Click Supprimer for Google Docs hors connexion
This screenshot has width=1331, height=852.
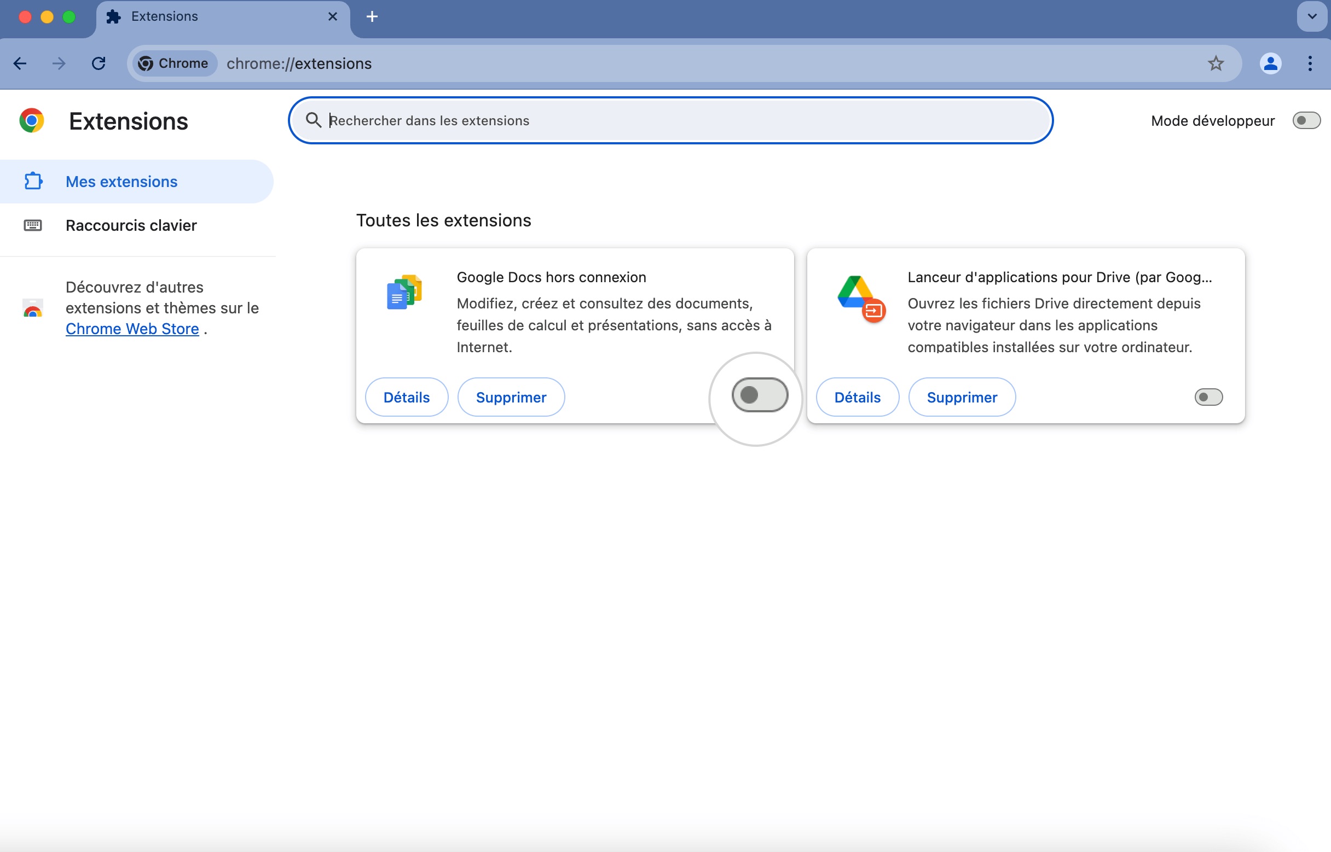(511, 397)
